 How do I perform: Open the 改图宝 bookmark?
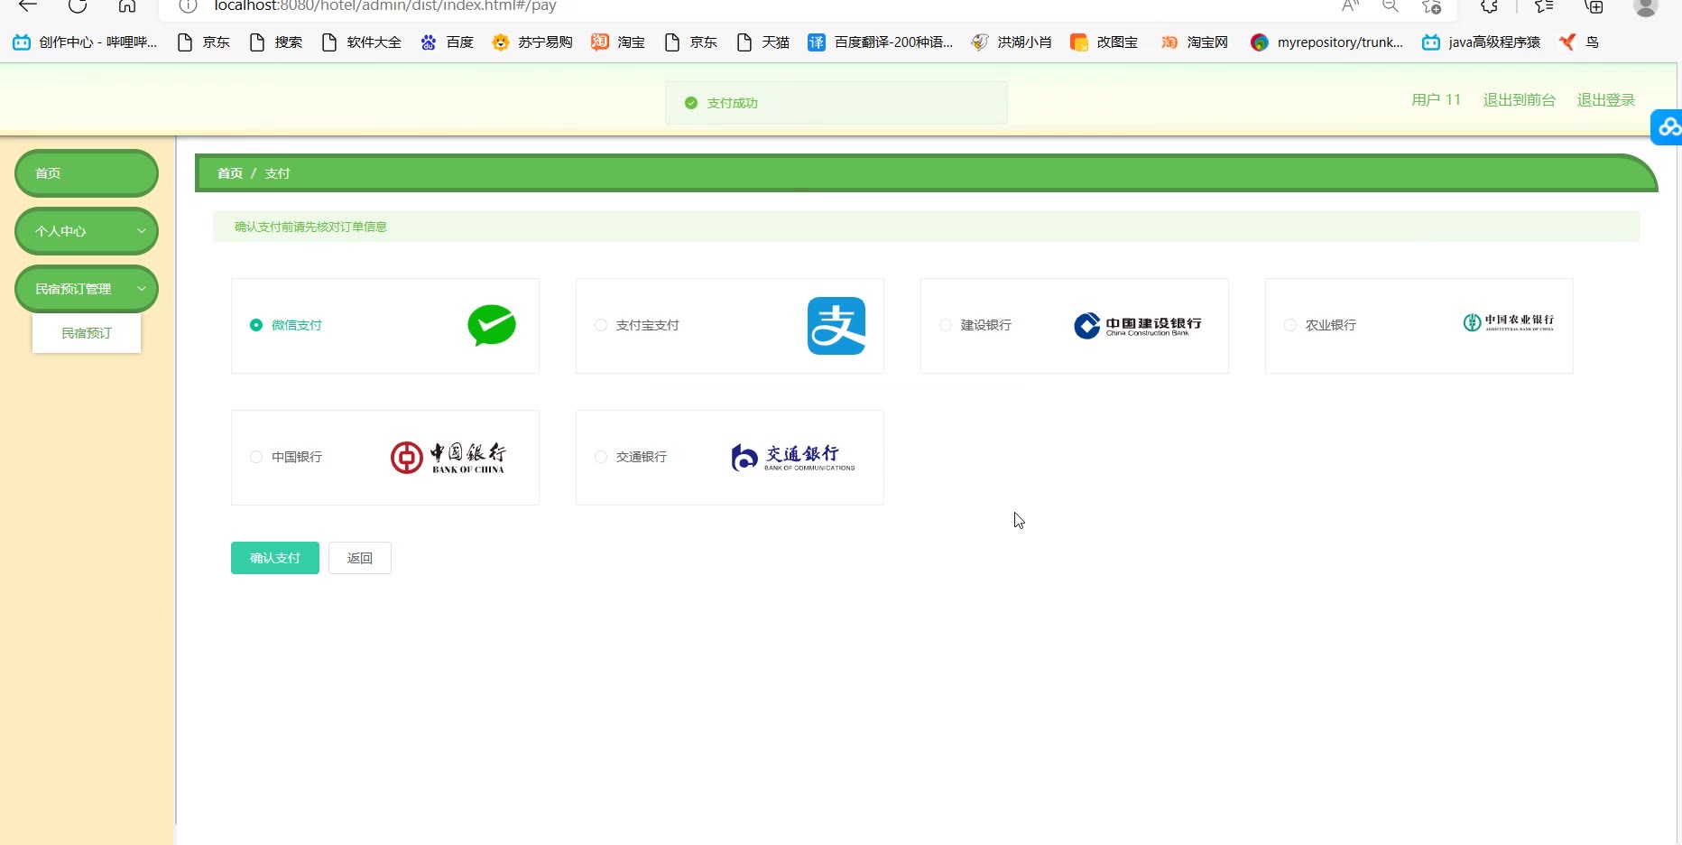(x=1104, y=42)
